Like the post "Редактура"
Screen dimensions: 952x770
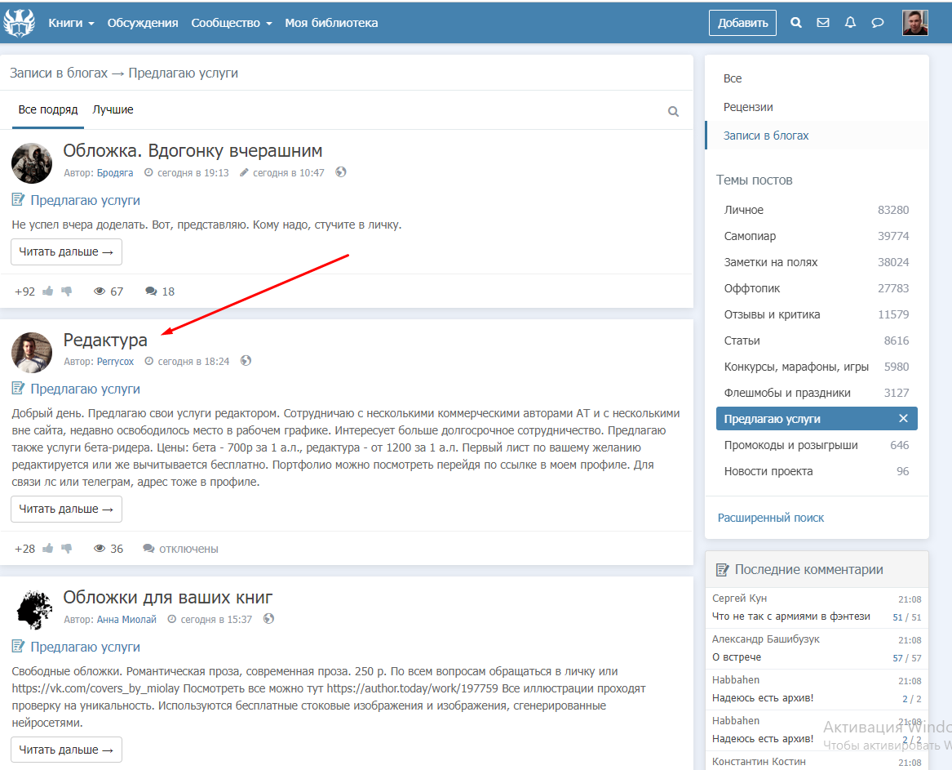[48, 549]
